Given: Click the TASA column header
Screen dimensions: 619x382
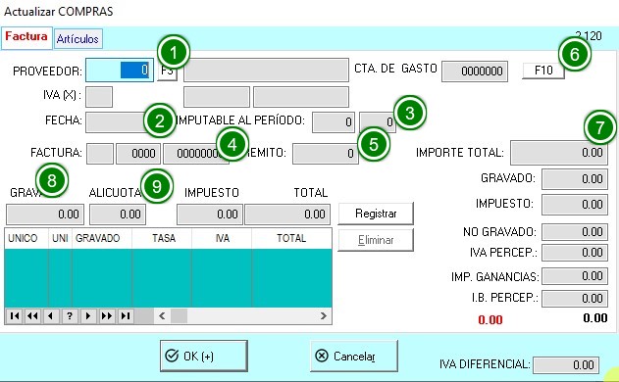Looking at the screenshot, I should point(162,238).
